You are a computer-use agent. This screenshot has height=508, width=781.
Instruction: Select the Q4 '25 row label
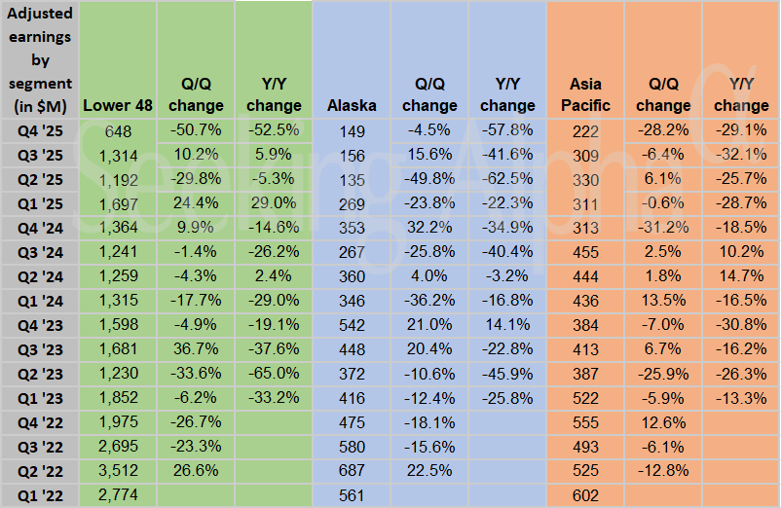pyautogui.click(x=39, y=130)
